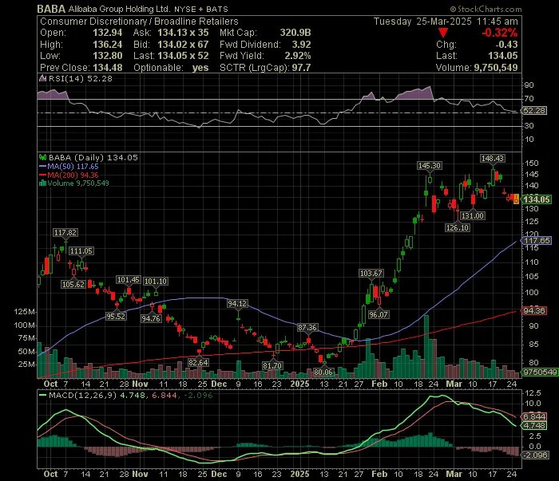Image resolution: width=559 pixels, height=481 pixels.
Task: Click the Bid 134.02 x 67 quote
Action: (183, 45)
